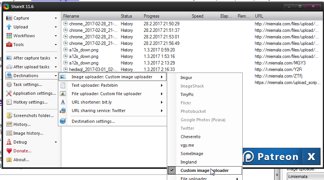Expand the Upload menu arrow
The width and height of the screenshot is (324, 180).
(56, 27)
